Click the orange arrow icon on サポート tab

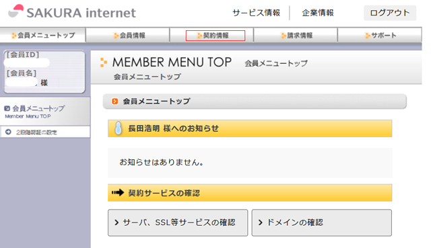pyautogui.click(x=368, y=36)
